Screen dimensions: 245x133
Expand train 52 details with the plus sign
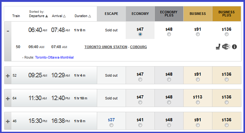point(8,76)
